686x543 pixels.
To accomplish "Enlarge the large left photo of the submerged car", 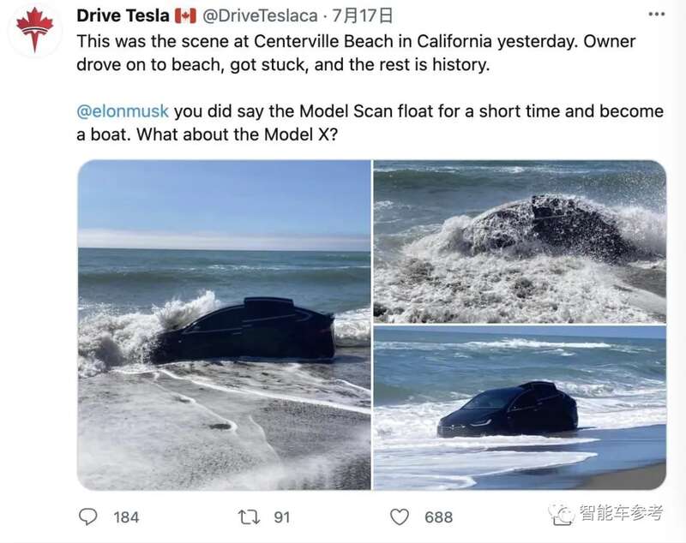I will [x=224, y=325].
